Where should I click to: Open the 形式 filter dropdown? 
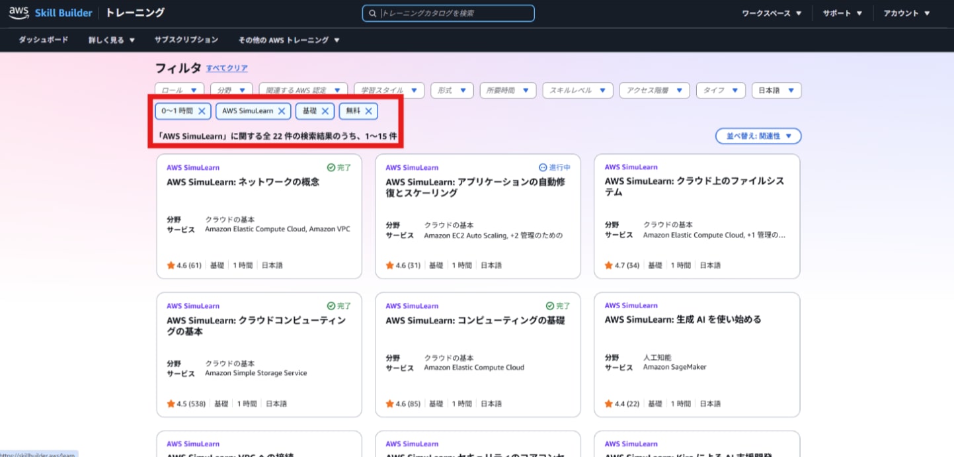(452, 90)
